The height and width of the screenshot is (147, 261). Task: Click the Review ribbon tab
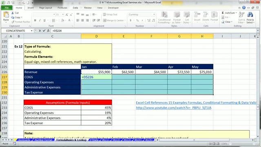[88, 8]
